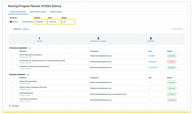The width and height of the screenshot is (193, 114).
Task: Click Student Enrollment due dash
Action: pyautogui.click(x=149, y=94)
